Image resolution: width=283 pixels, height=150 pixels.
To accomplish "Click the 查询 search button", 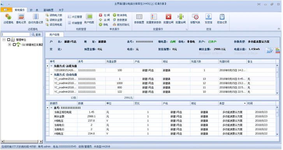I will (36, 34).
